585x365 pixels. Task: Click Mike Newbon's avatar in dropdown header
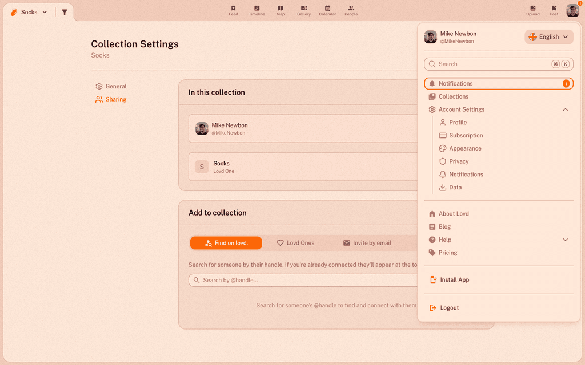tap(431, 37)
